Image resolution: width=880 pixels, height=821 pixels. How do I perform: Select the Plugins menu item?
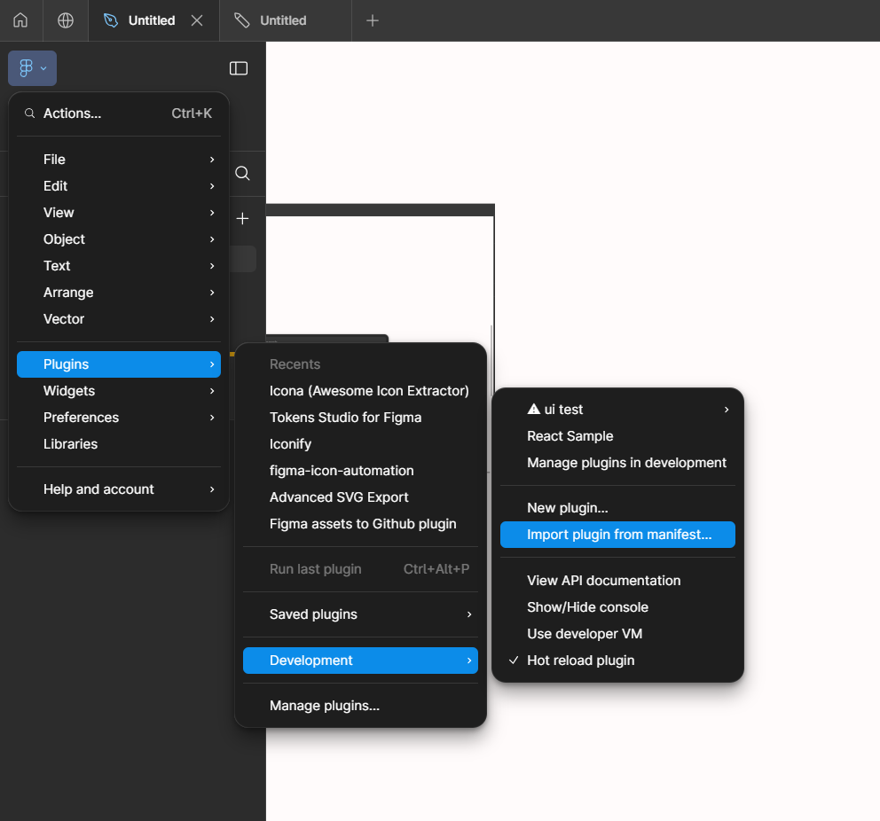pyautogui.click(x=119, y=364)
